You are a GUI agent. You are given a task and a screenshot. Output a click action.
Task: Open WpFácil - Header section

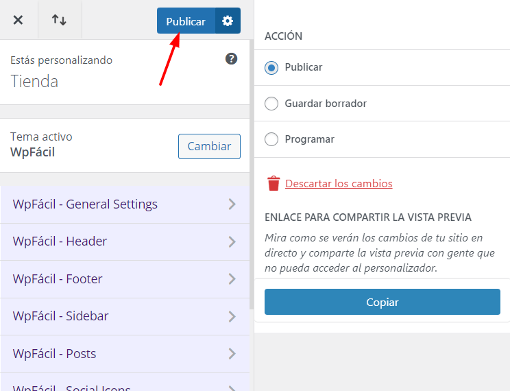coord(125,242)
